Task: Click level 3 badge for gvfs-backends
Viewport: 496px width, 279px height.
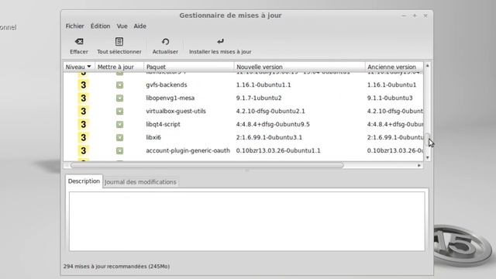Action: [83, 84]
